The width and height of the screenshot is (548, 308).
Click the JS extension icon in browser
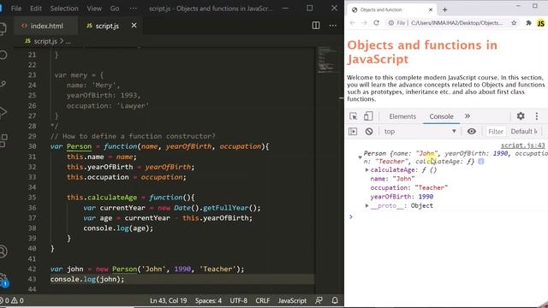540,23
